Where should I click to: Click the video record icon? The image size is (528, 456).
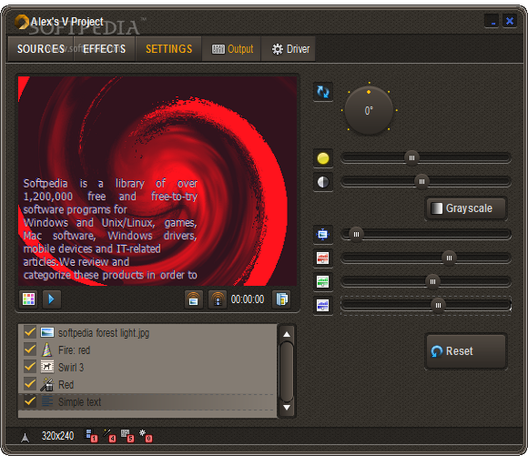218,299
